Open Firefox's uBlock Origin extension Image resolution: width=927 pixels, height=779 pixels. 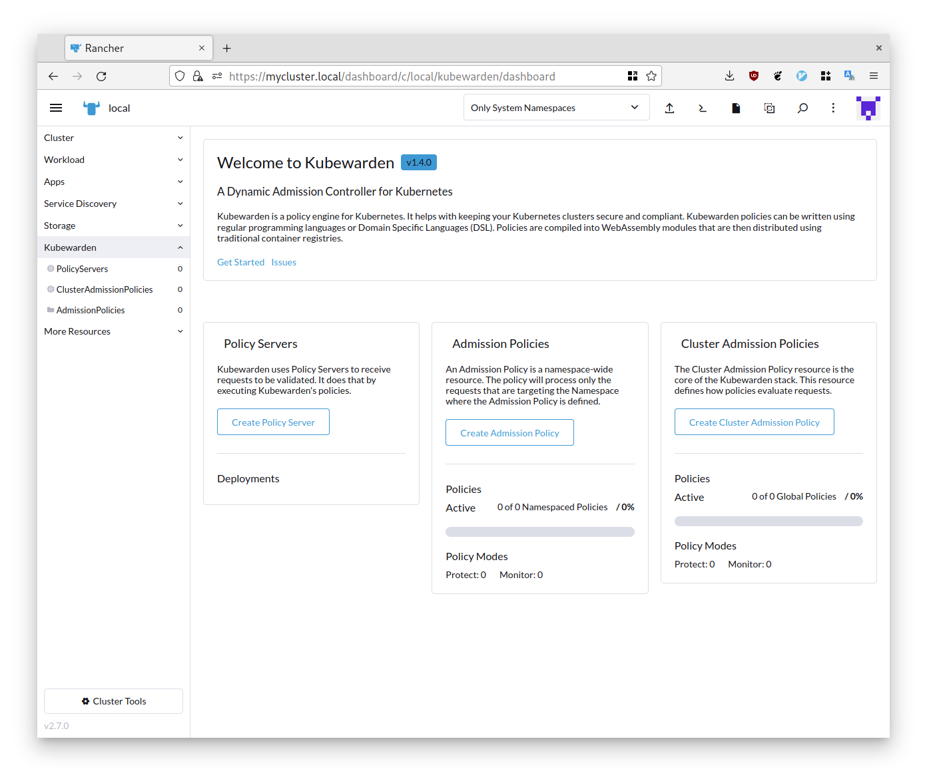[753, 76]
